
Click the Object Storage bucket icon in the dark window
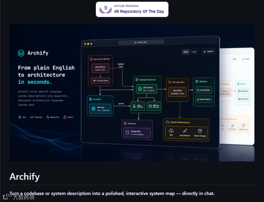(200, 131)
